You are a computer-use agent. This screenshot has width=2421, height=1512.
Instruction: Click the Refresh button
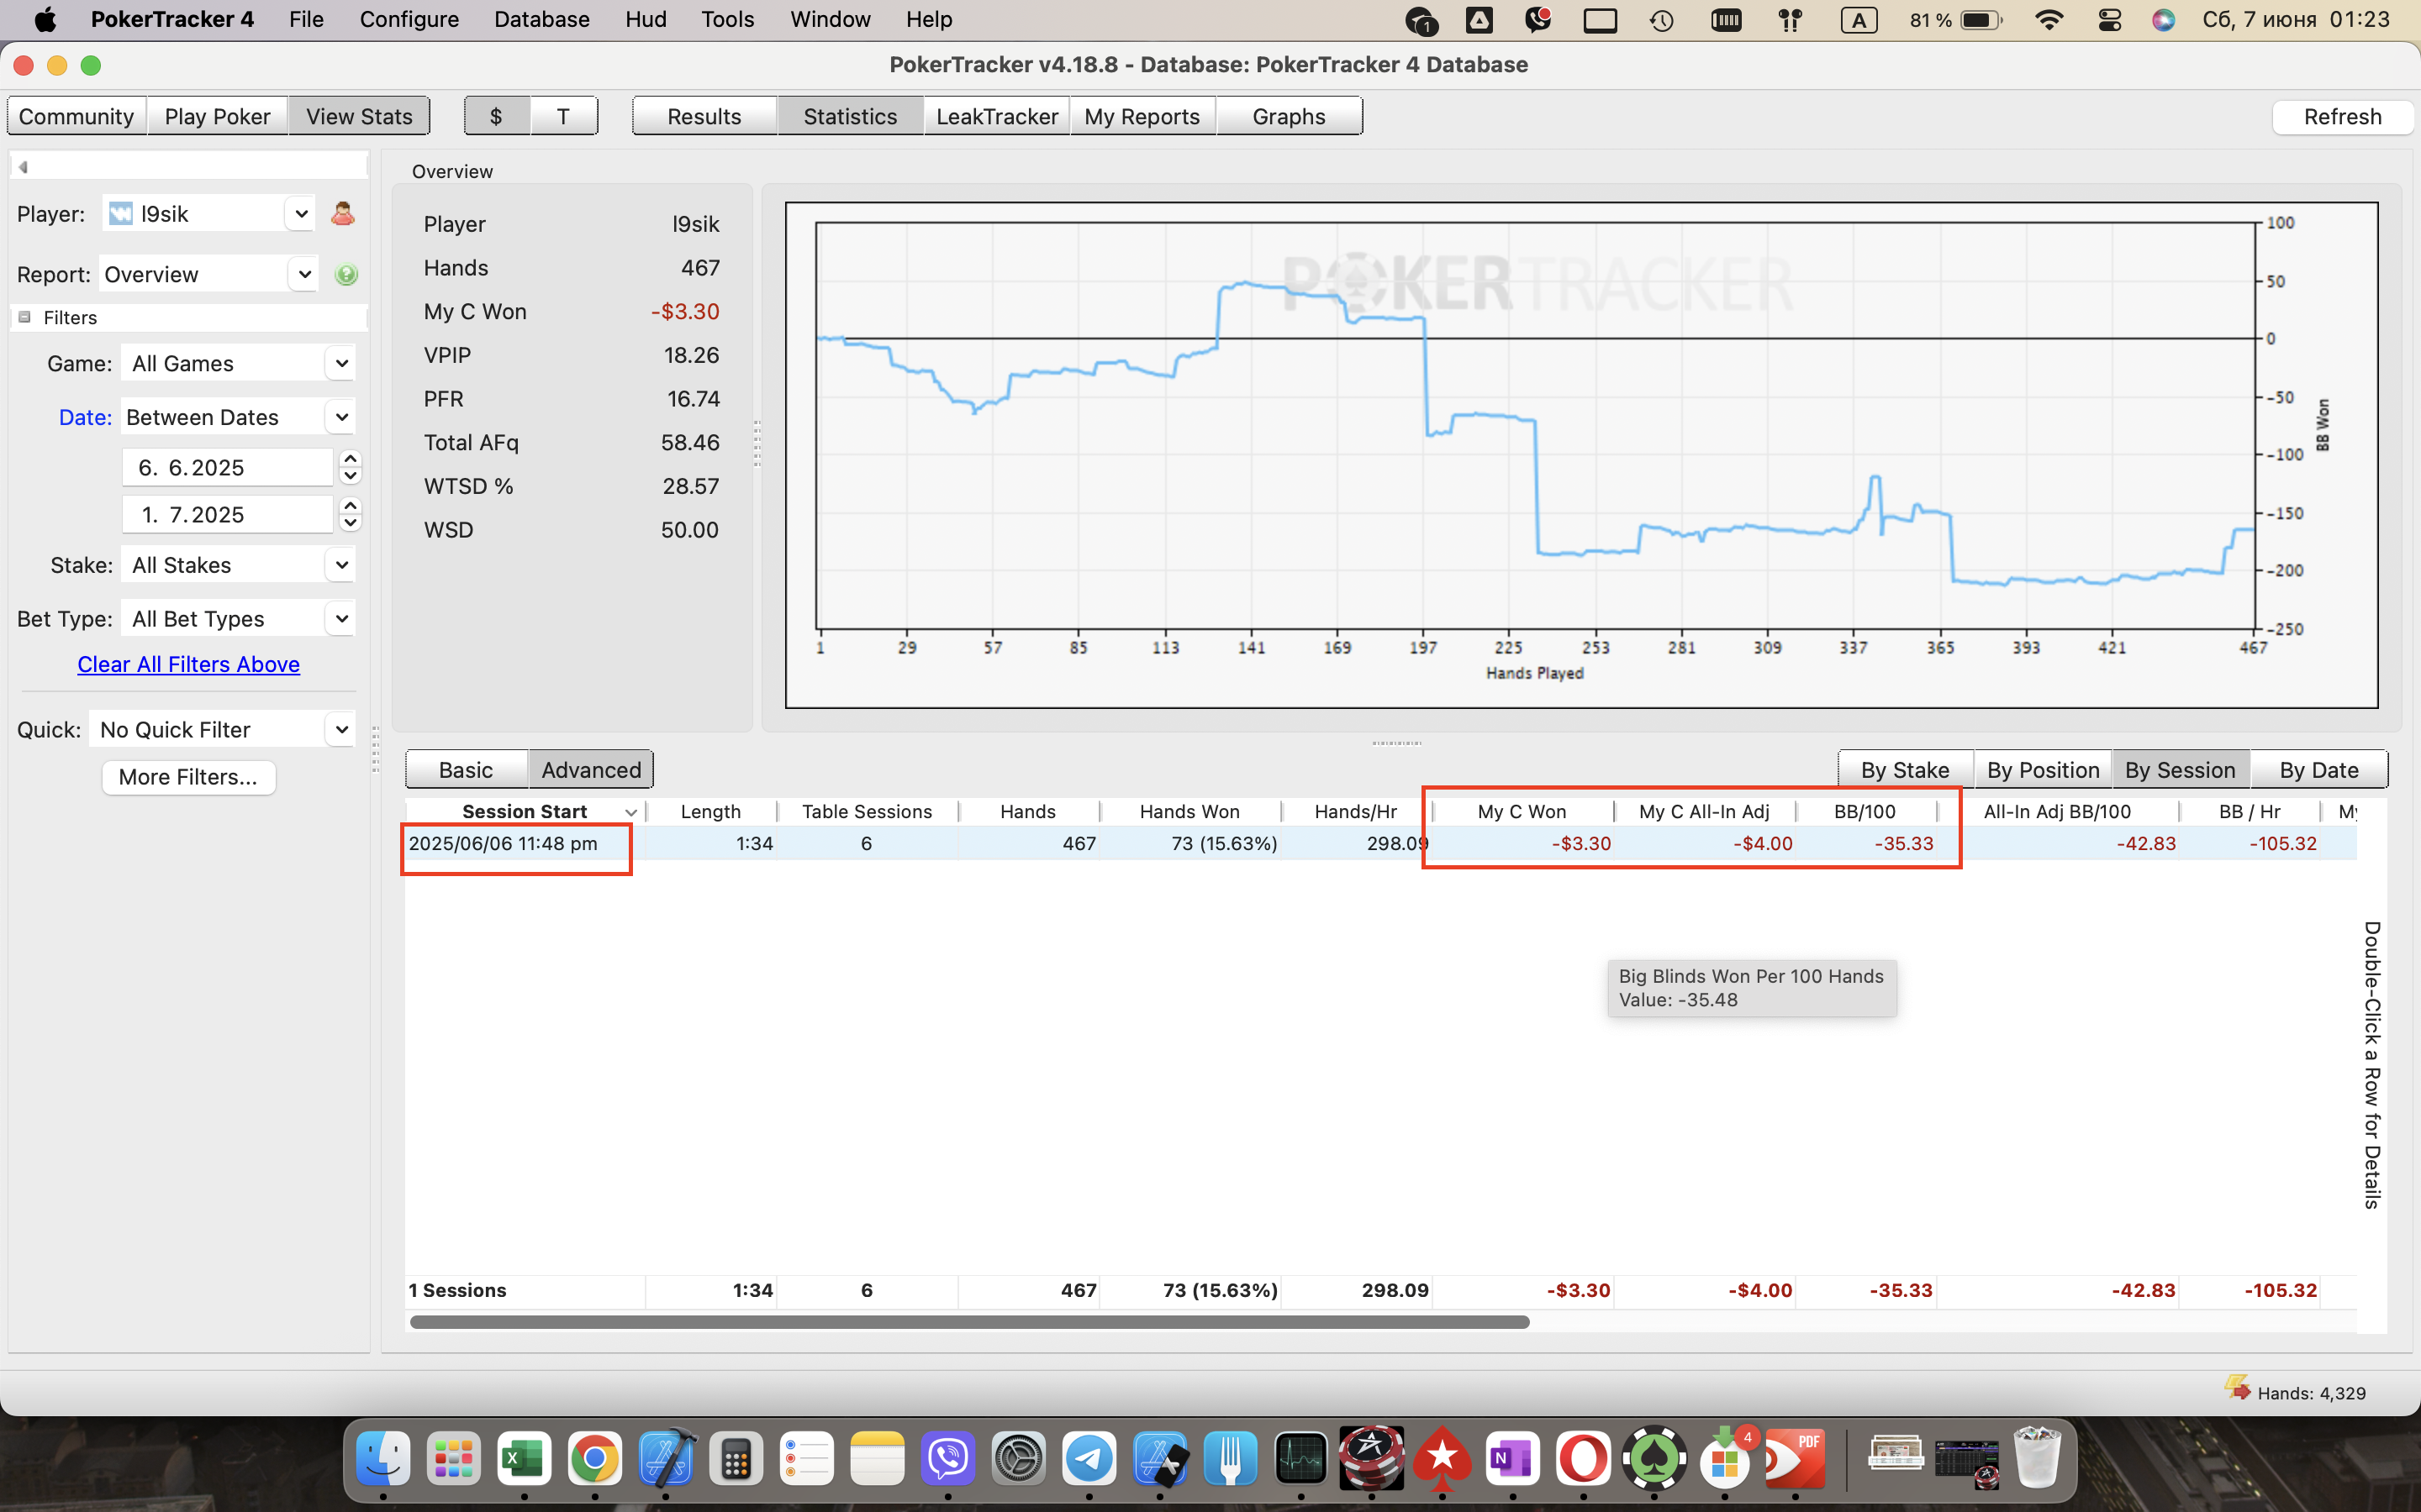point(2342,116)
